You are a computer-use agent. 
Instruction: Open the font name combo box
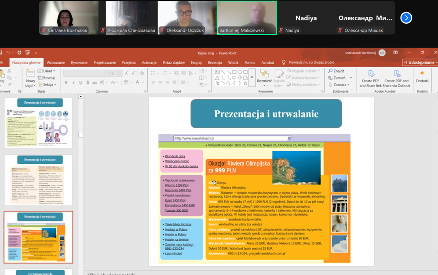point(85,73)
